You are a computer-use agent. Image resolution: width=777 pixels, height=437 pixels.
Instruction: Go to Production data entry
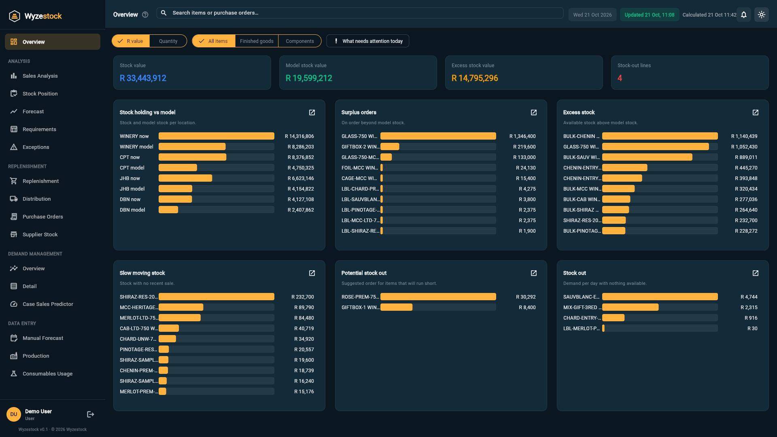click(x=53, y=356)
